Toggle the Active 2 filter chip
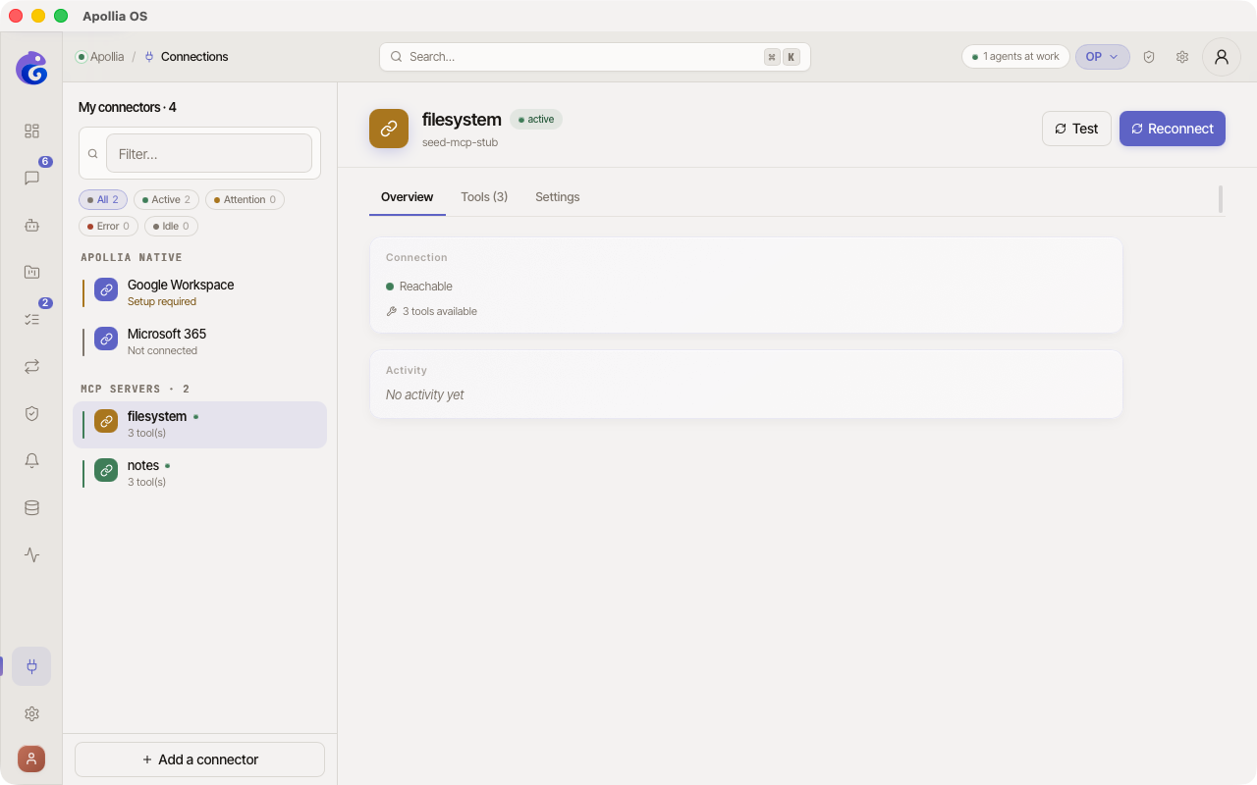Image resolution: width=1257 pixels, height=785 pixels. (166, 200)
